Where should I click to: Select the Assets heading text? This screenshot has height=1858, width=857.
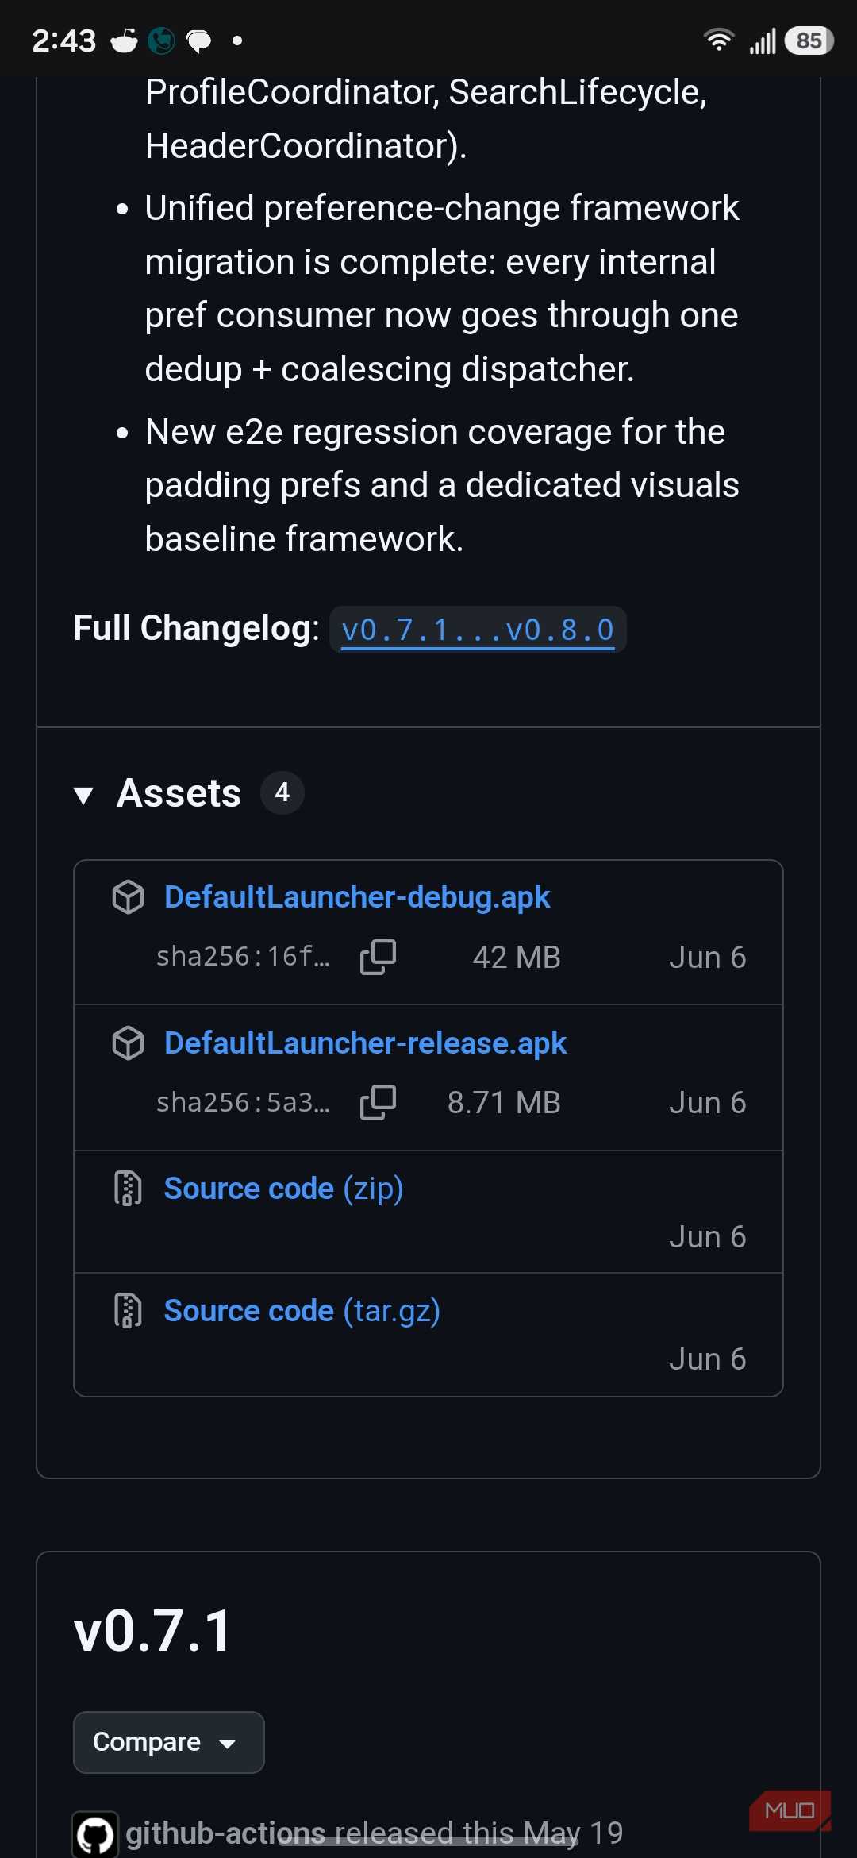point(179,793)
